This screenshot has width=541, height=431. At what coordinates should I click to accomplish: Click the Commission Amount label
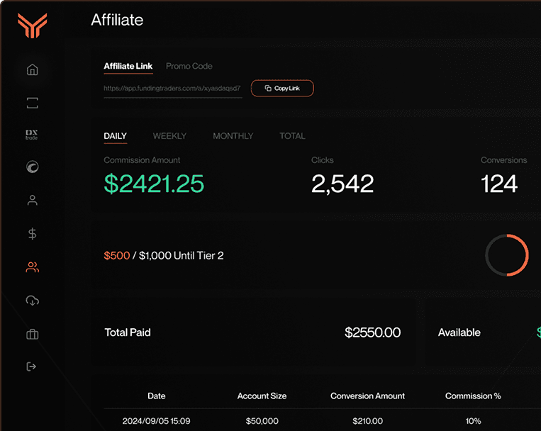142,160
